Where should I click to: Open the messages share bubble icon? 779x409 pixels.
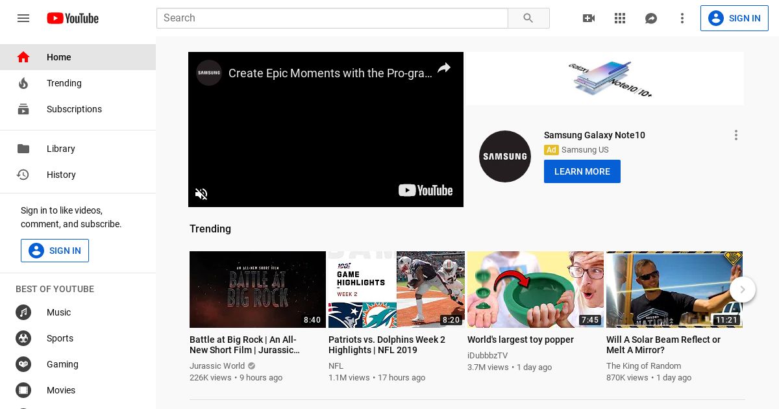[651, 18]
